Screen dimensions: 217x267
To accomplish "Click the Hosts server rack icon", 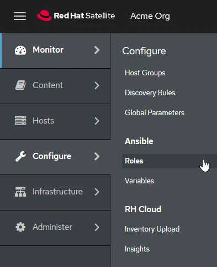I will pyautogui.click(x=20, y=120).
